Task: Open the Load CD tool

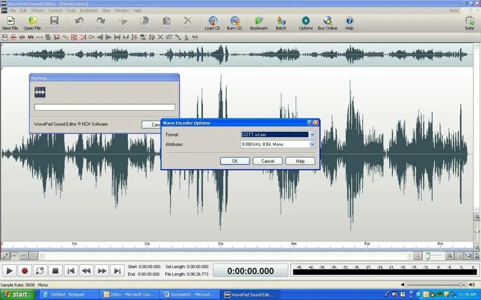Action: 212,23
